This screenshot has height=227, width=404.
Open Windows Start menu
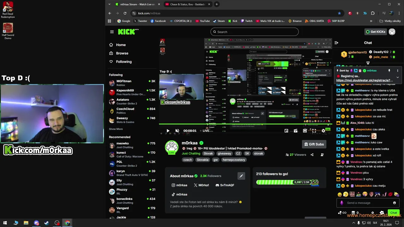click(x=5, y=223)
